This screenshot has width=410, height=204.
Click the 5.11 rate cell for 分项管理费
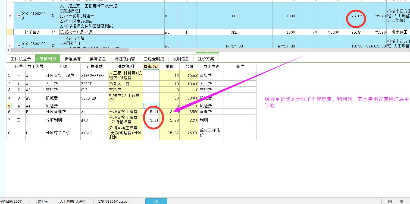pos(151,111)
